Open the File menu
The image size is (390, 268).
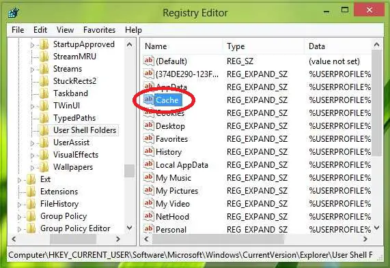18,30
